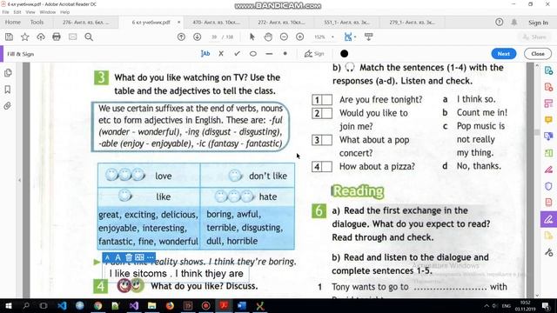Image resolution: width=557 pixels, height=313 pixels.
Task: Save the file with the floppy icon
Action: click(9, 37)
